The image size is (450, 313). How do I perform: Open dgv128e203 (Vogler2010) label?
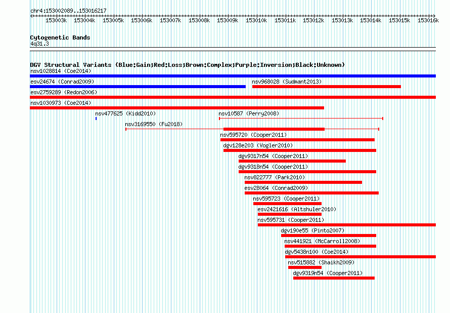point(258,145)
